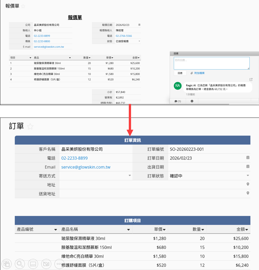Click the 訂單資訊 section header

coord(132,140)
